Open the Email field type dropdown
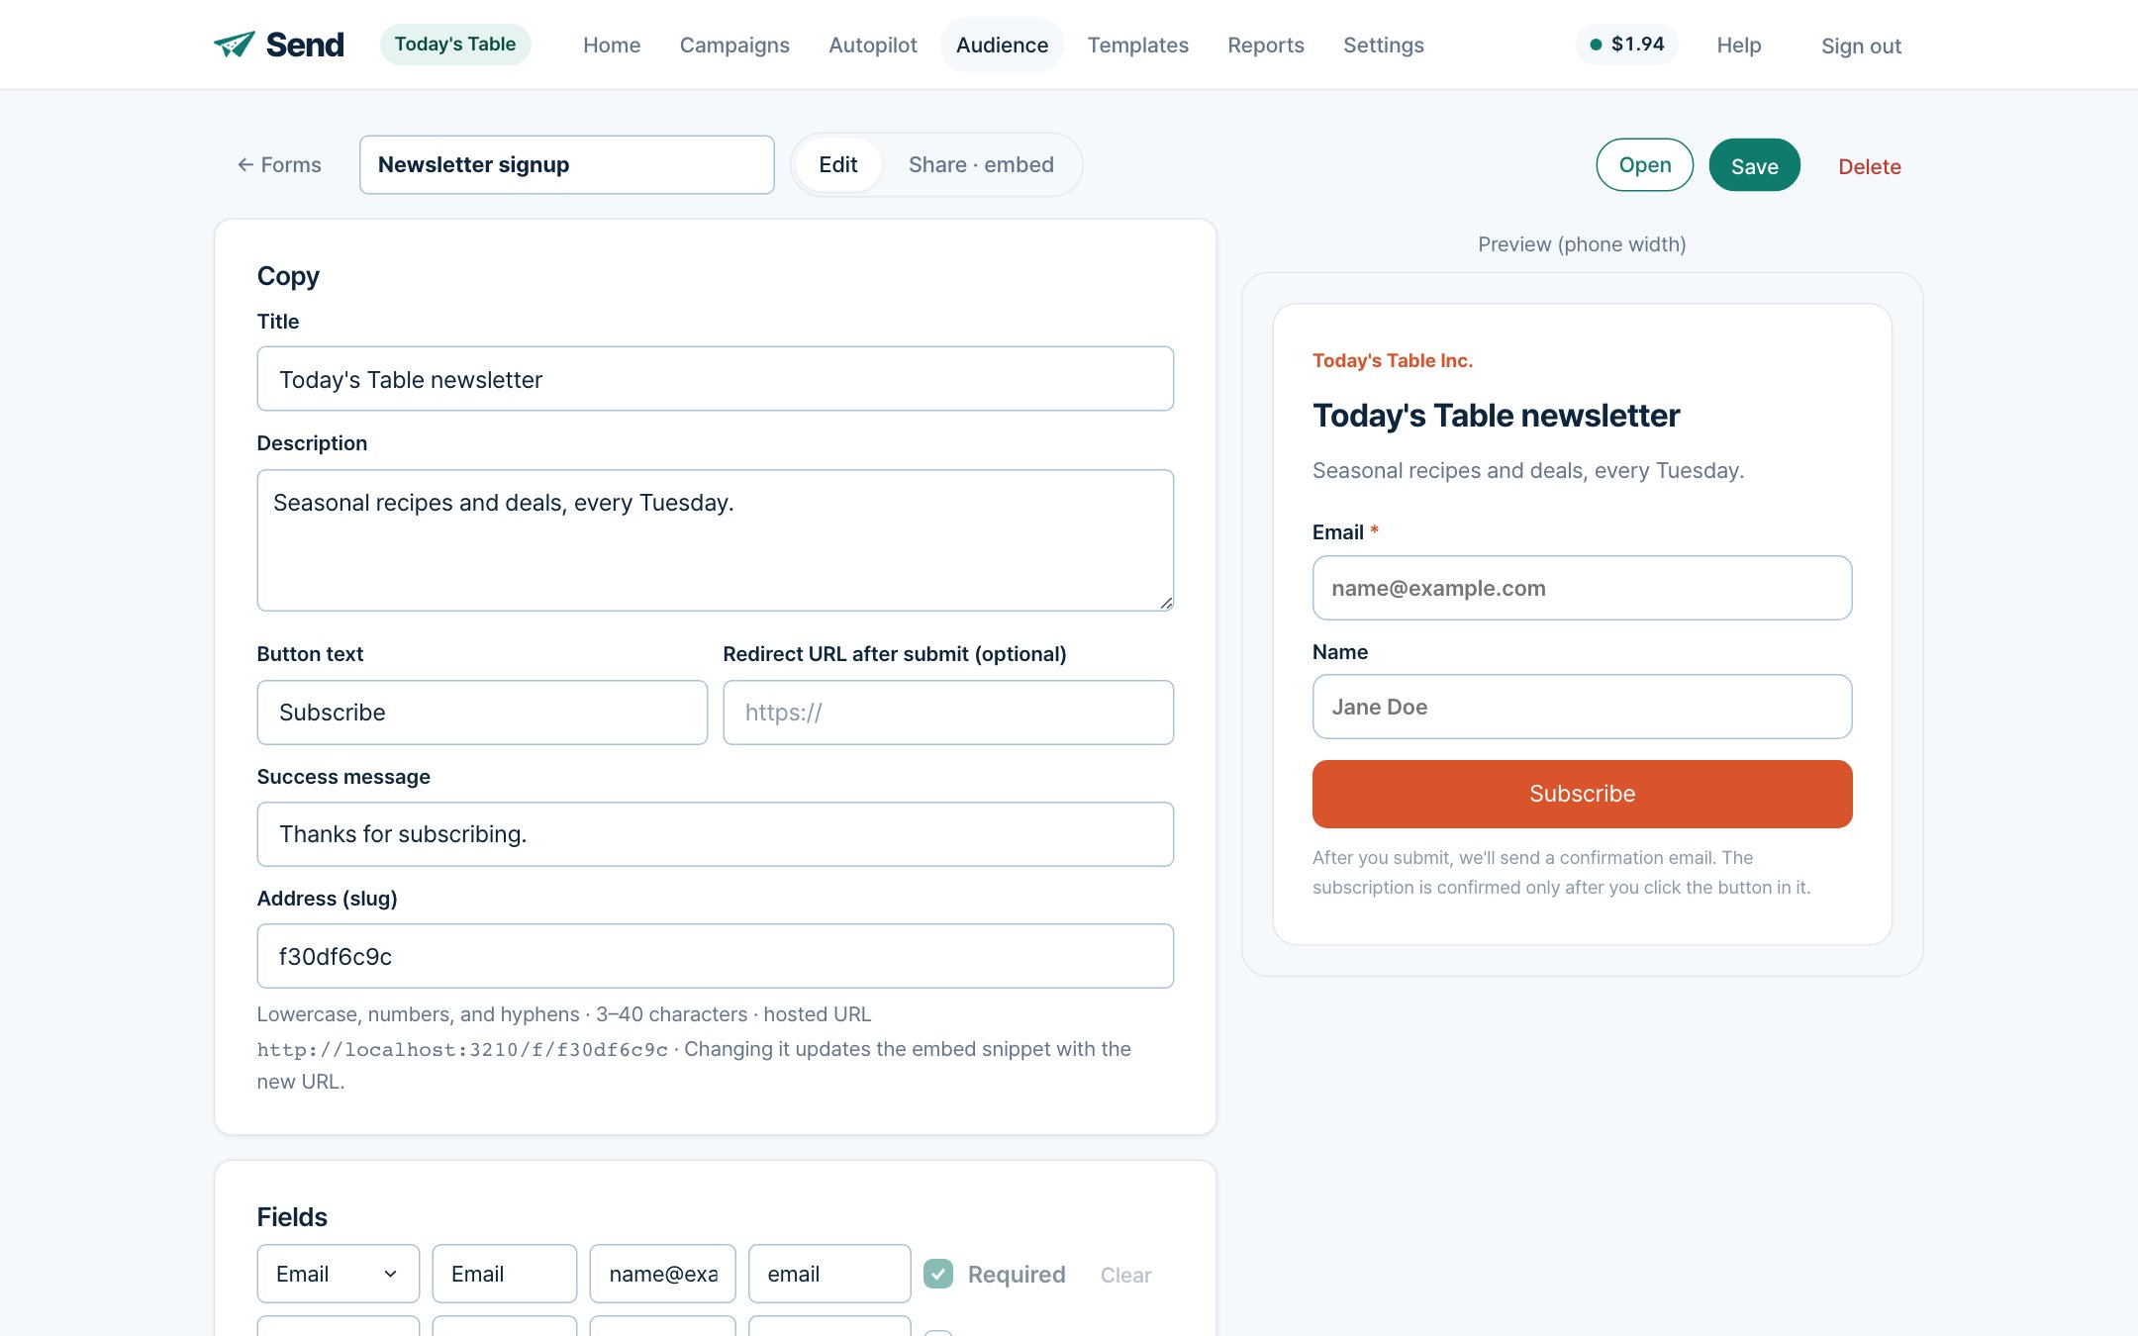The image size is (2138, 1336). (339, 1274)
